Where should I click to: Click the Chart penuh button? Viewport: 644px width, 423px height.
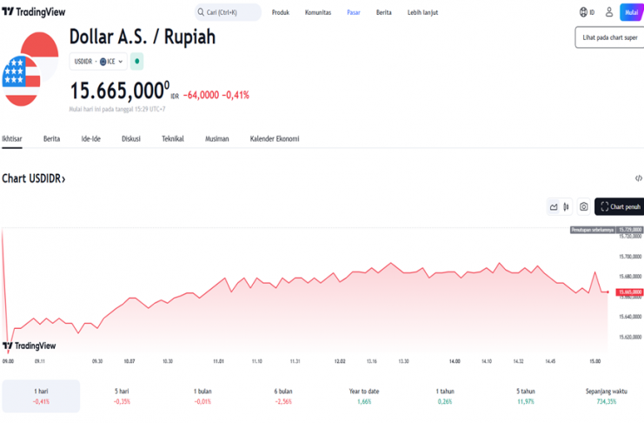pyautogui.click(x=619, y=206)
